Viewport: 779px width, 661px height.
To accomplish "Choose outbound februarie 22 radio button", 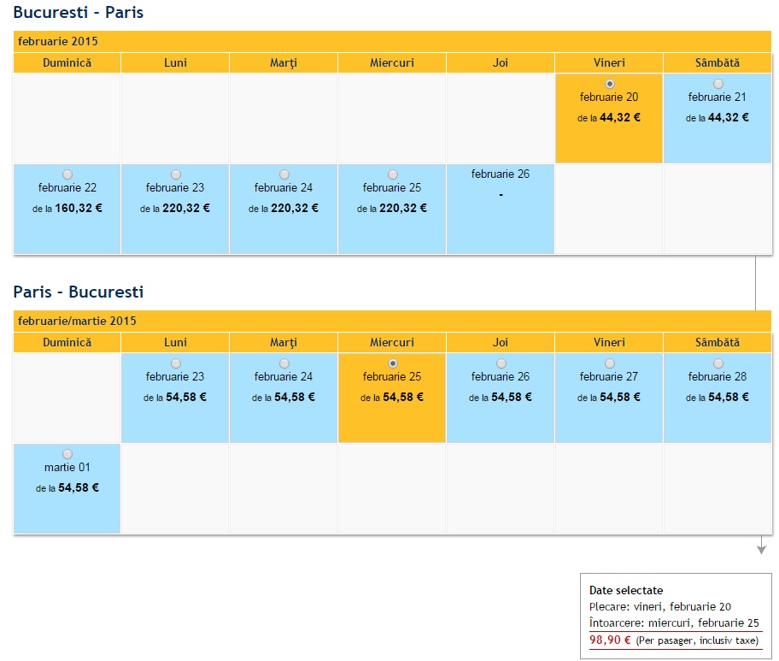I will [67, 174].
